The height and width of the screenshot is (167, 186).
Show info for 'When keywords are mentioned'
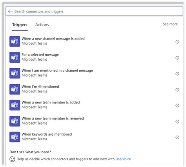(x=177, y=137)
